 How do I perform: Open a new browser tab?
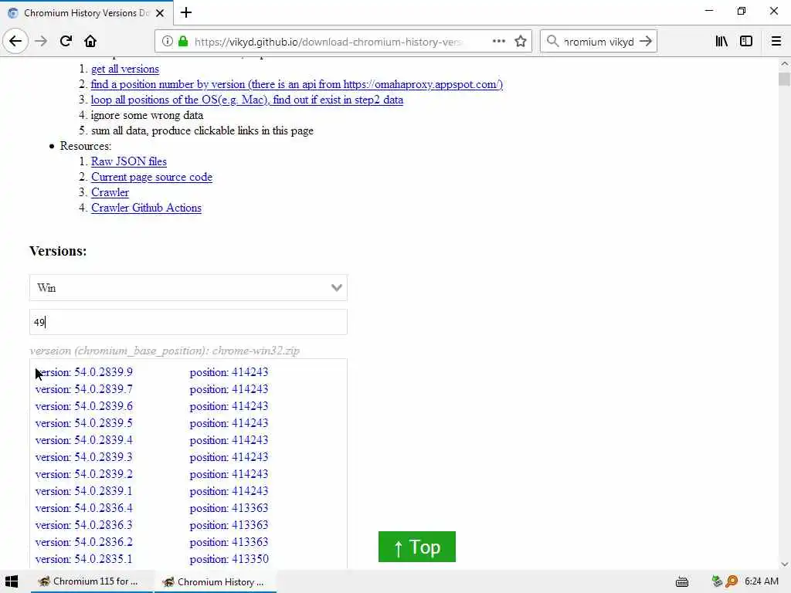point(186,12)
